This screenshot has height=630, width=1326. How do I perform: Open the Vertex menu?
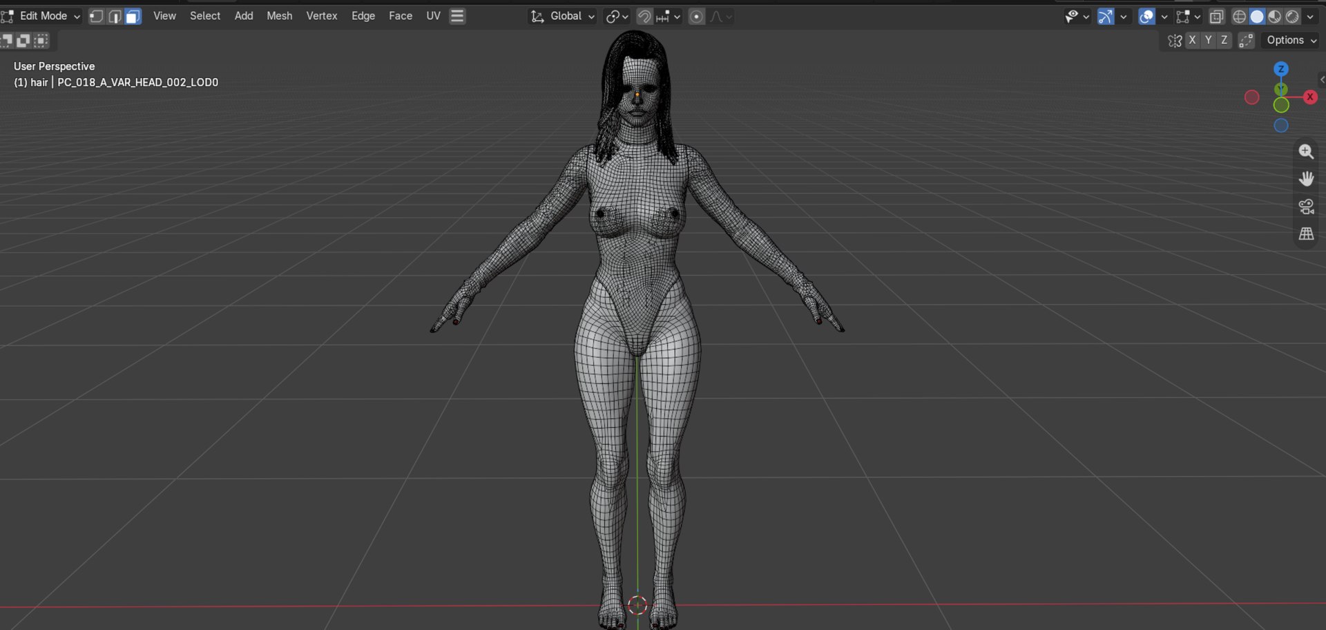[x=322, y=16]
